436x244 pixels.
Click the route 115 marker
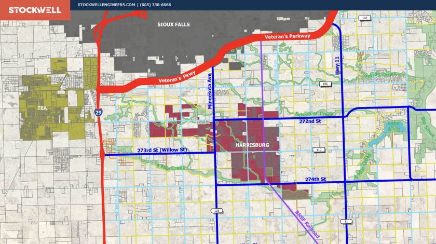pos(216,211)
